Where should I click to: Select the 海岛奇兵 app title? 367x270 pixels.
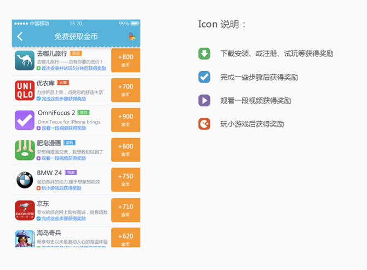click(x=49, y=233)
